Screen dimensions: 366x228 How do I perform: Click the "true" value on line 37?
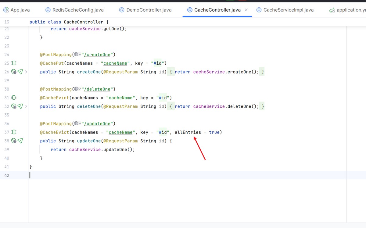[214, 132]
